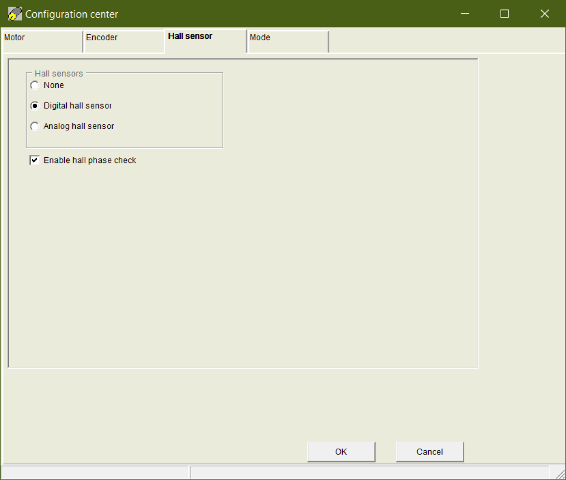Minimize the Configuration center window
The image size is (566, 480).
coord(465,14)
